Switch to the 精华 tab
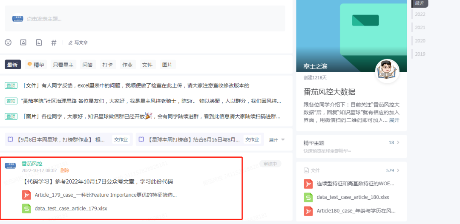 click(36, 65)
